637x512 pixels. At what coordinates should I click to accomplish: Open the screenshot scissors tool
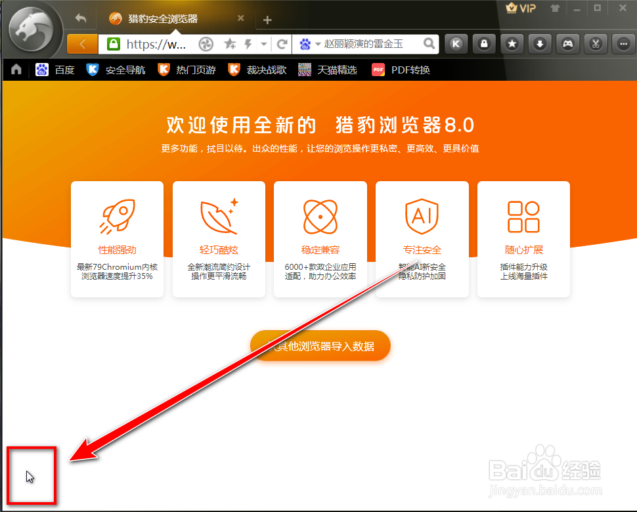(595, 43)
